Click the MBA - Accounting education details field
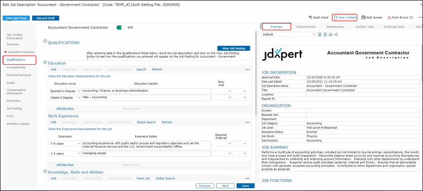The height and width of the screenshot is (191, 423). pos(145,98)
